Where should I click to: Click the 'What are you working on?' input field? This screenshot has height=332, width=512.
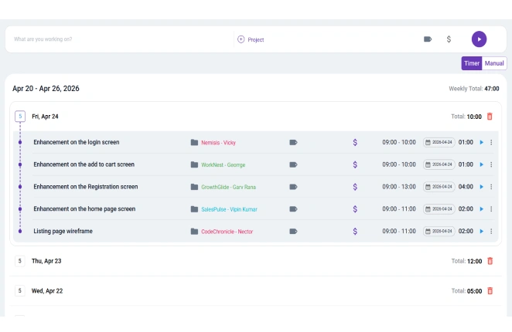click(x=119, y=39)
